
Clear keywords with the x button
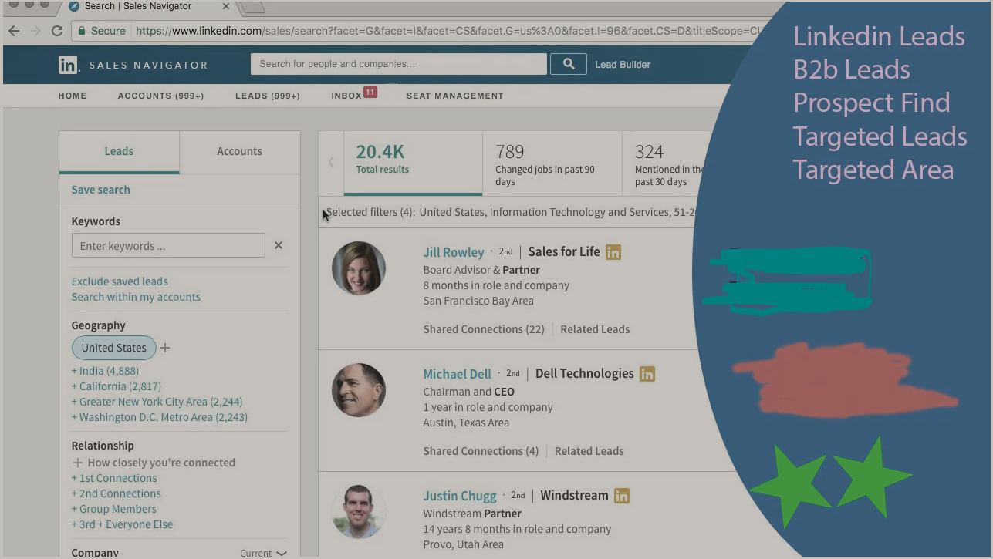(x=278, y=245)
